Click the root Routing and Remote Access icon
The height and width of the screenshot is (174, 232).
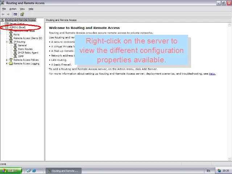pyautogui.click(x=2, y=20)
